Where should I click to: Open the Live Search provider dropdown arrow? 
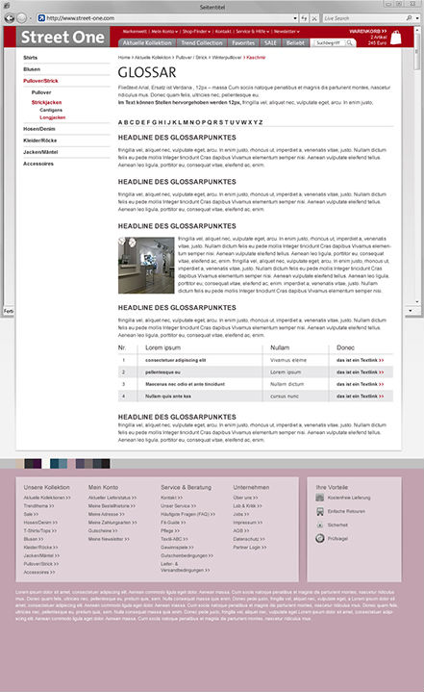pyautogui.click(x=418, y=18)
